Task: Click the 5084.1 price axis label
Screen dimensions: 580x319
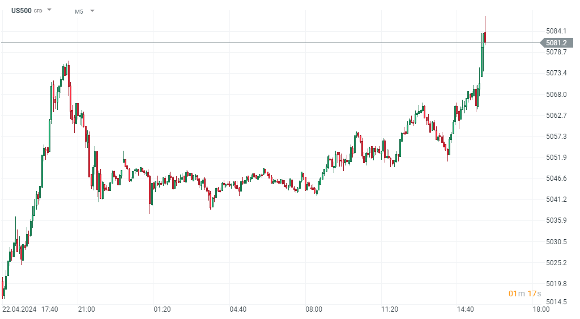Action: (556, 31)
